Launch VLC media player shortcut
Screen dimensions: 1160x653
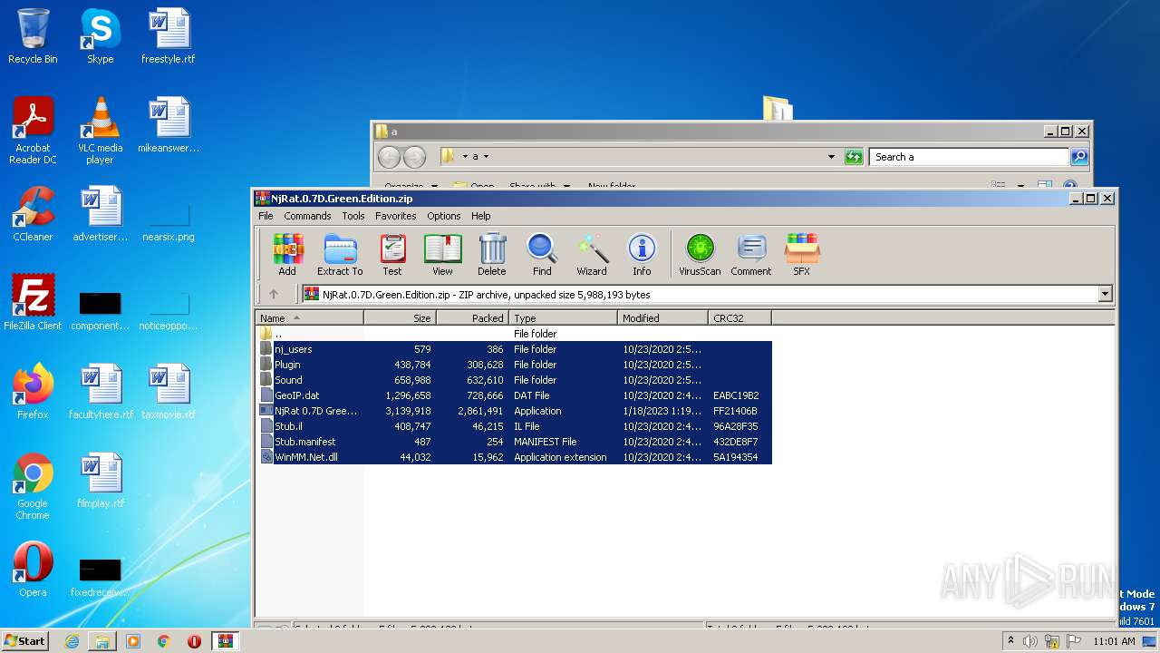click(100, 131)
